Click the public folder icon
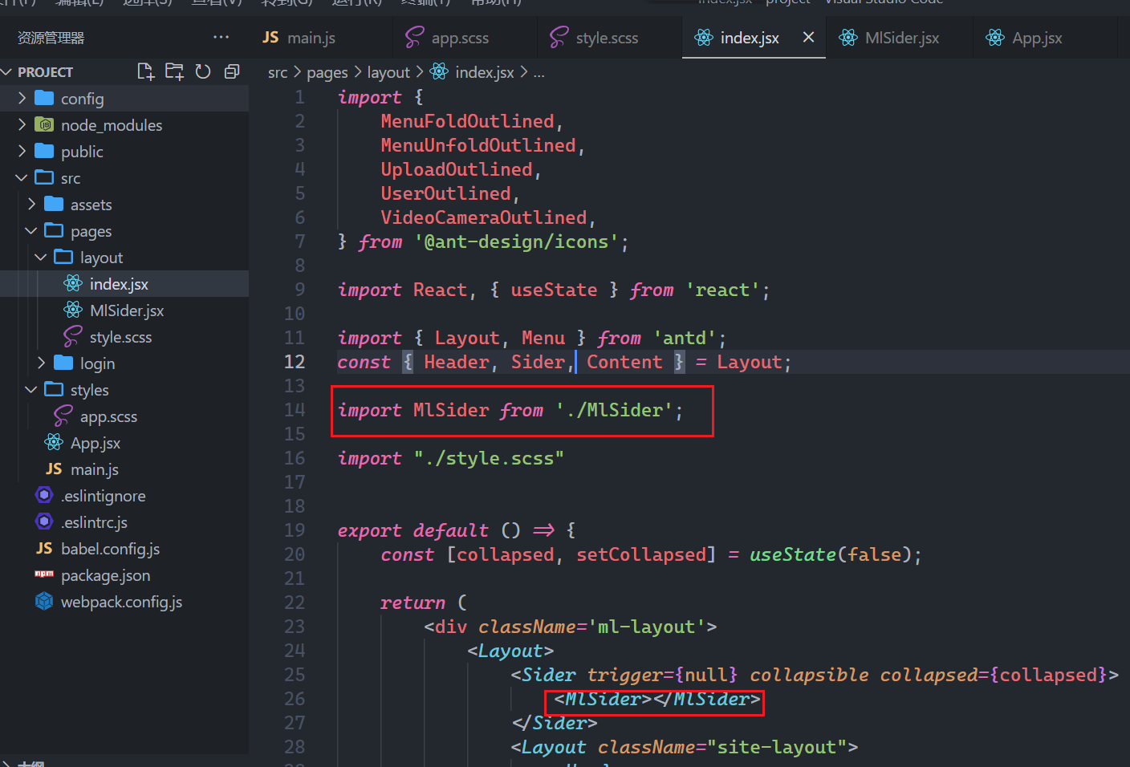Screen dimensions: 1130x767 (x=45, y=151)
